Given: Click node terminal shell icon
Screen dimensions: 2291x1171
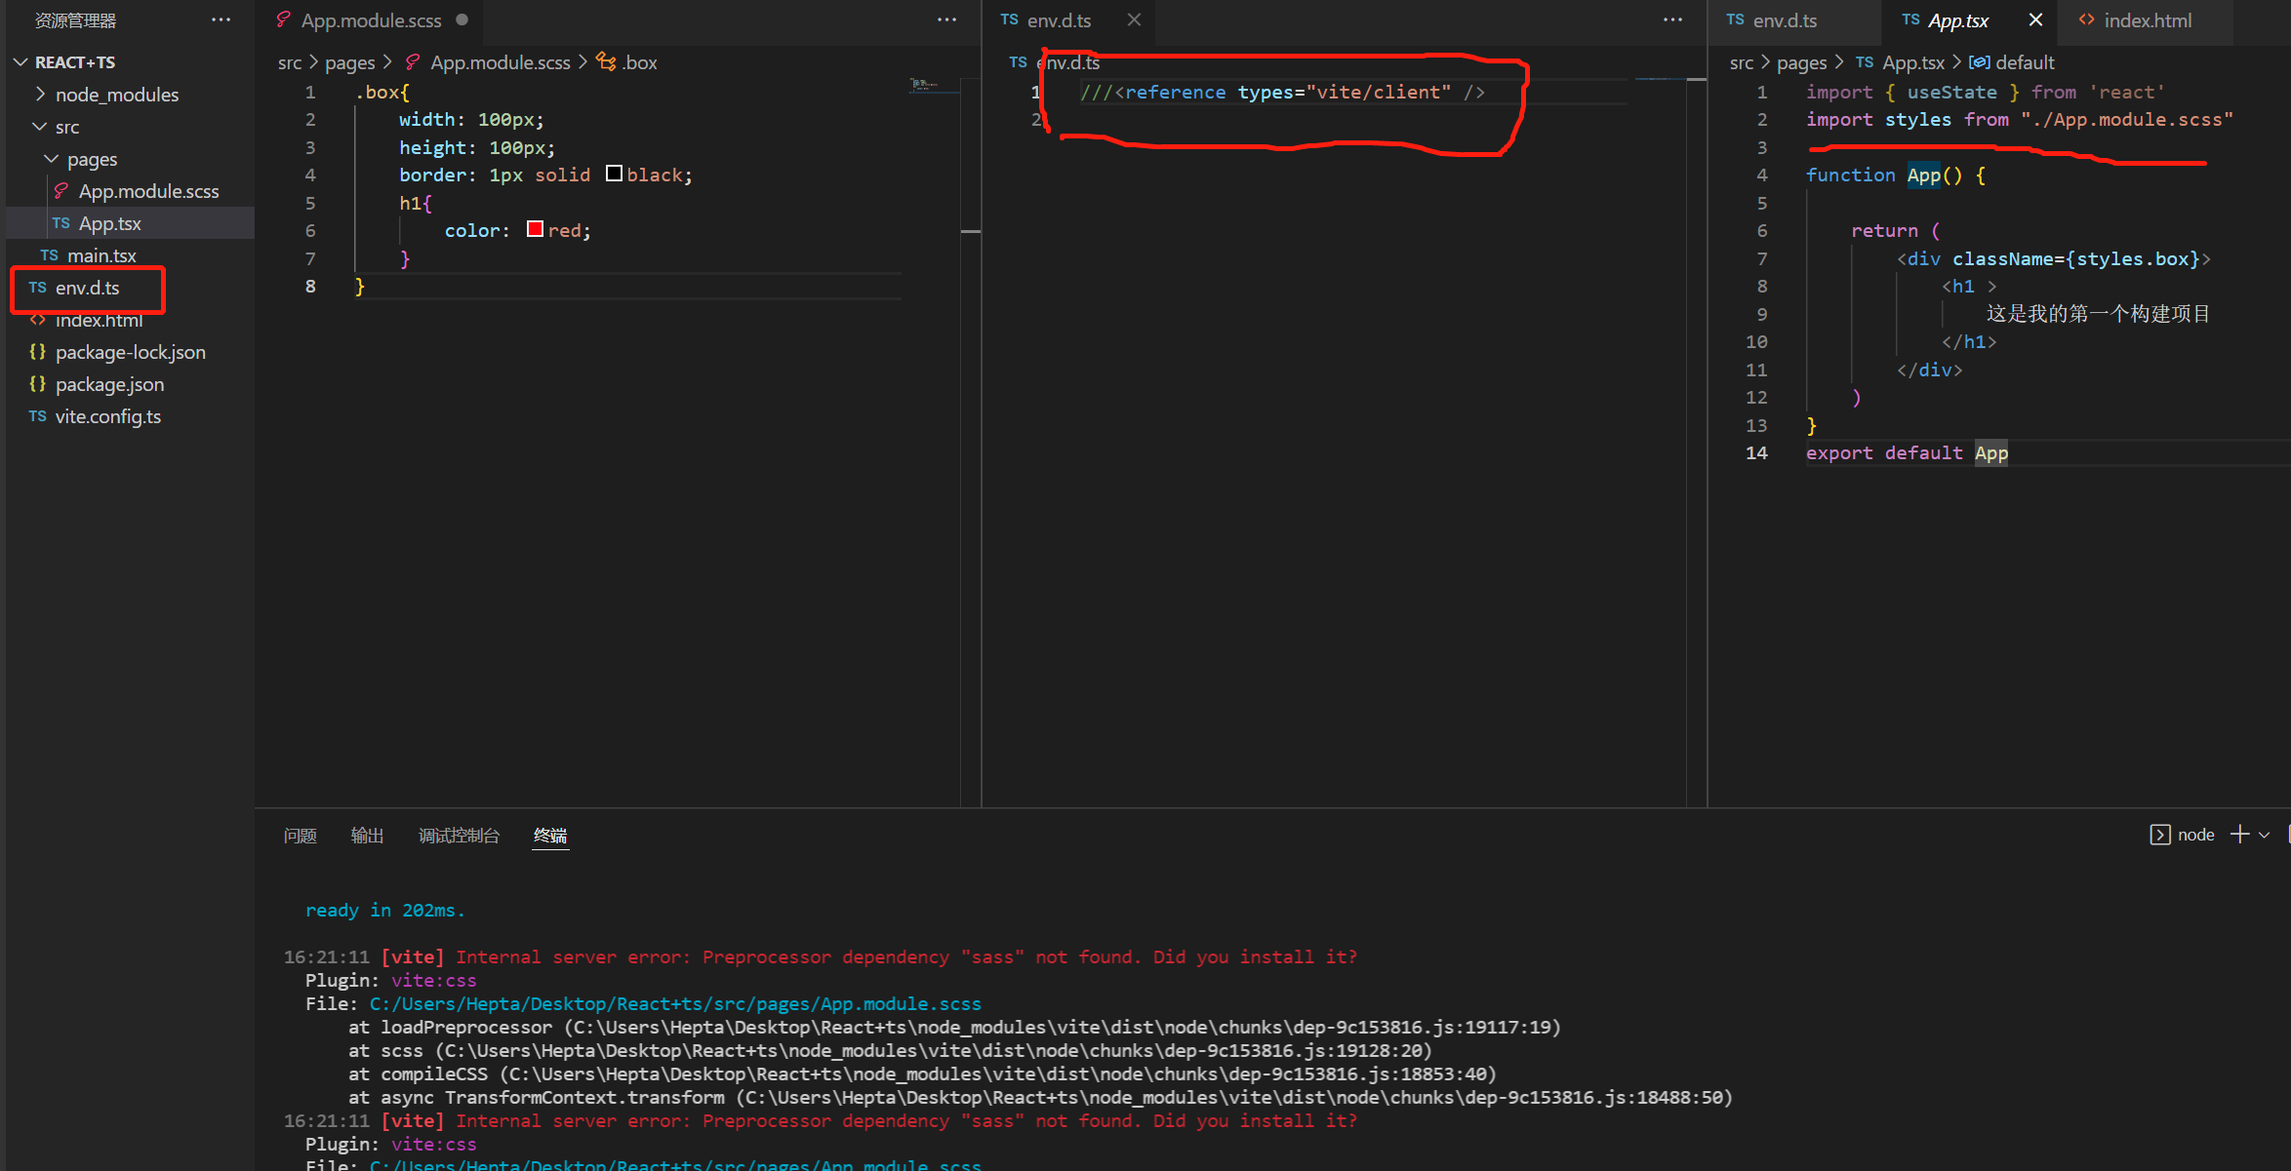Looking at the screenshot, I should tap(2160, 835).
